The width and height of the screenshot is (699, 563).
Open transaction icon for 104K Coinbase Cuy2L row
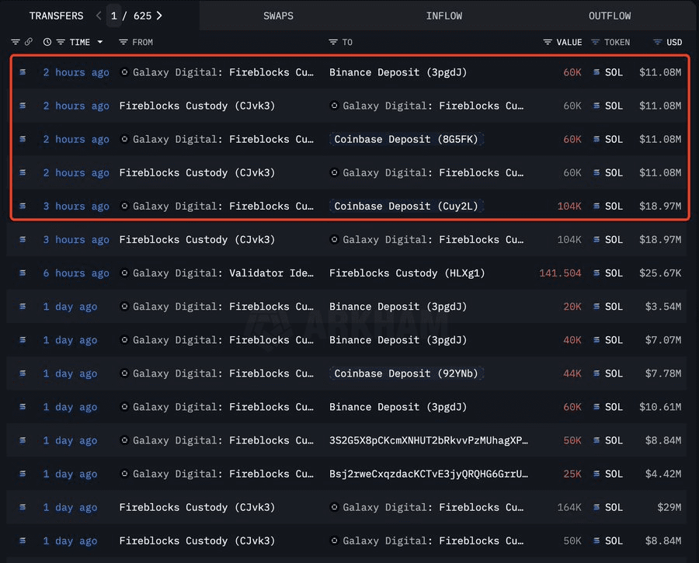(23, 206)
